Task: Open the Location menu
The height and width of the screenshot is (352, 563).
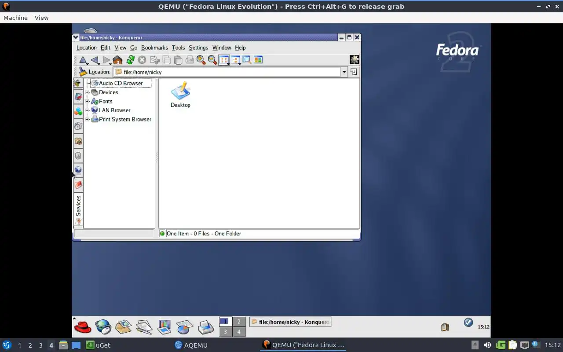Action: pos(87,48)
